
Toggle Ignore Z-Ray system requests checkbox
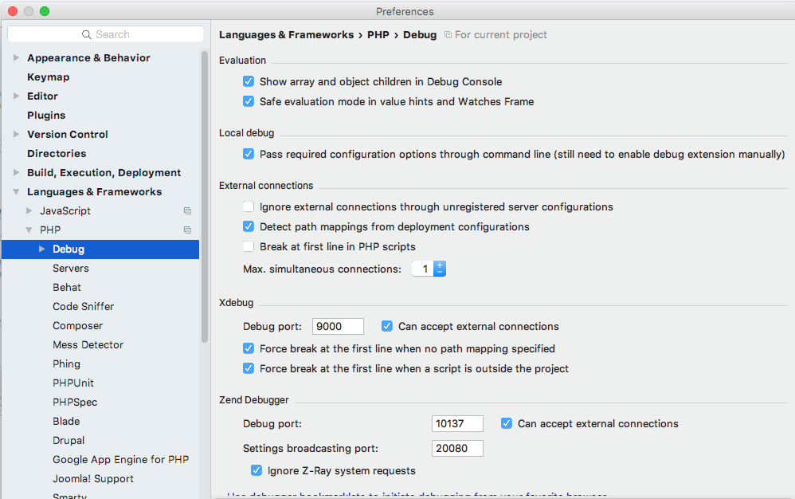click(257, 470)
